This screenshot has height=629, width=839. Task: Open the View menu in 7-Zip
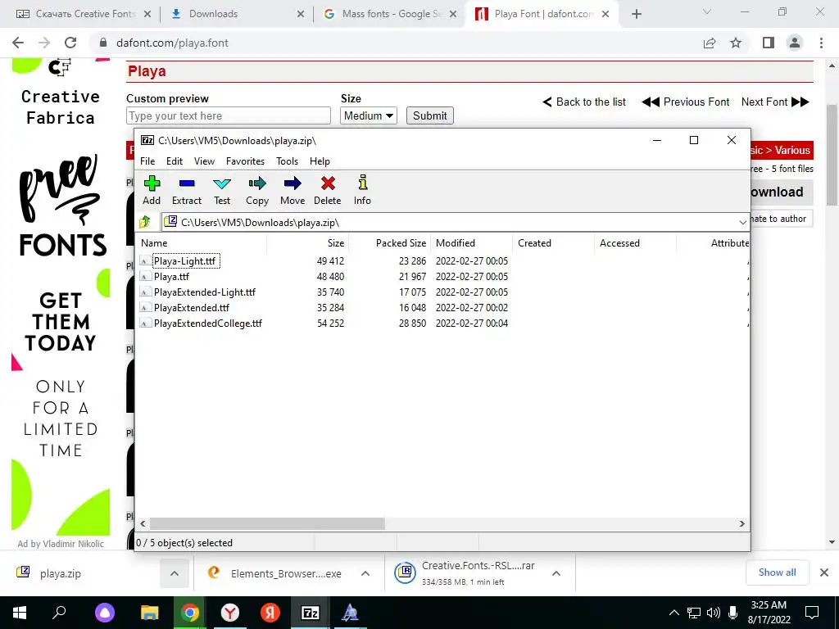point(204,161)
